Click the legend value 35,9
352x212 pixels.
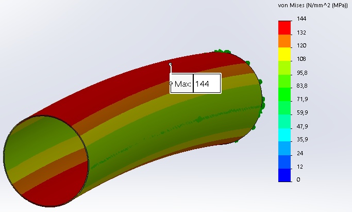302,139
